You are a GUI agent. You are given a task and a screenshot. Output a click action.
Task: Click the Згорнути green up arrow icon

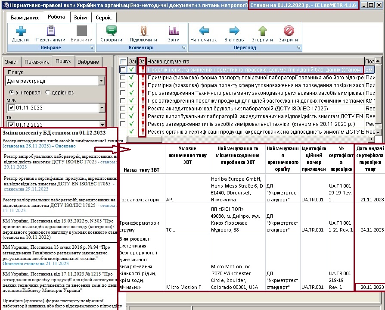coord(262,31)
